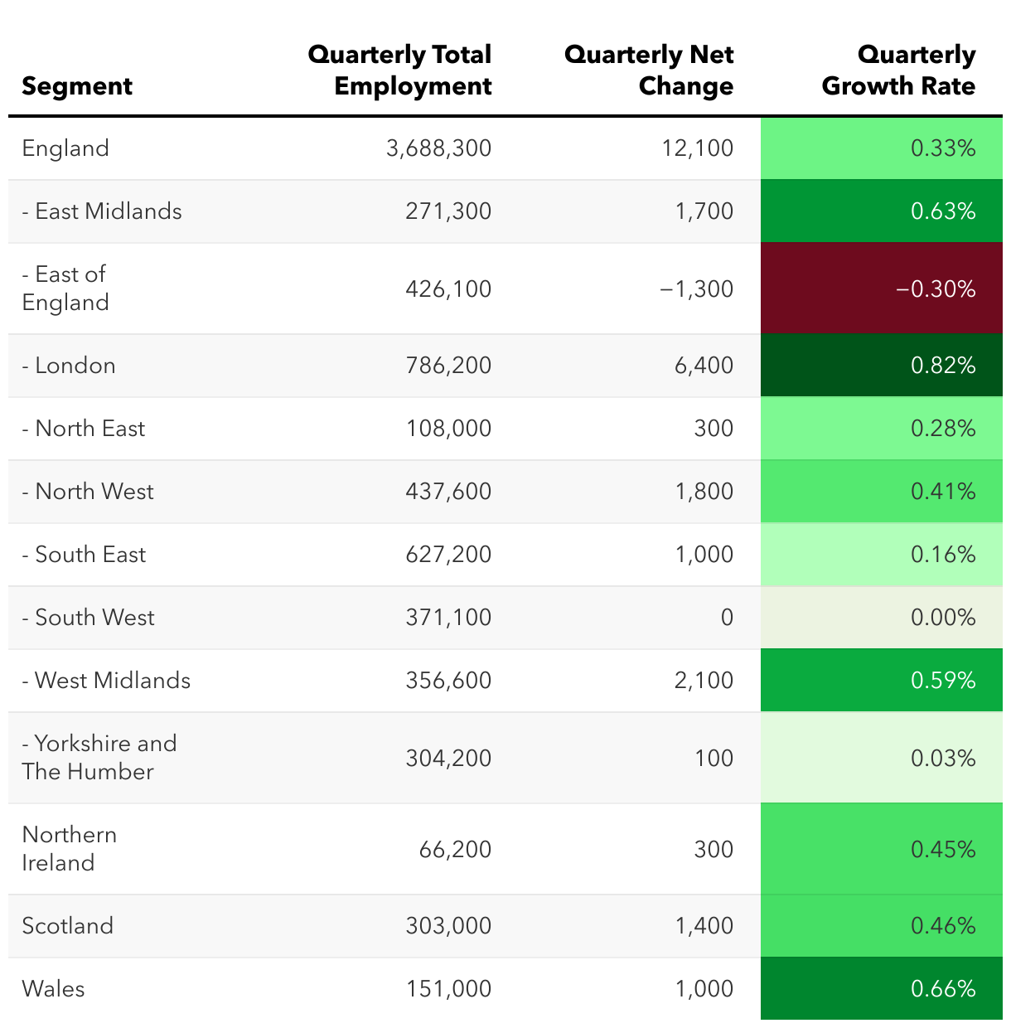1011x1028 pixels.
Task: Click South East net change 1,000
Action: click(x=704, y=555)
